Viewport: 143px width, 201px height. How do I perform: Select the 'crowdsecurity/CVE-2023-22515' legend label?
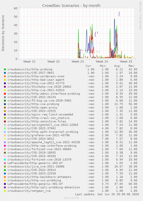pyautogui.click(x=32, y=111)
